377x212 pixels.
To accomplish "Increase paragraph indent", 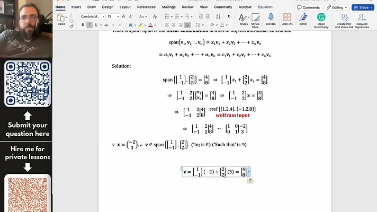I will tap(208, 16).
